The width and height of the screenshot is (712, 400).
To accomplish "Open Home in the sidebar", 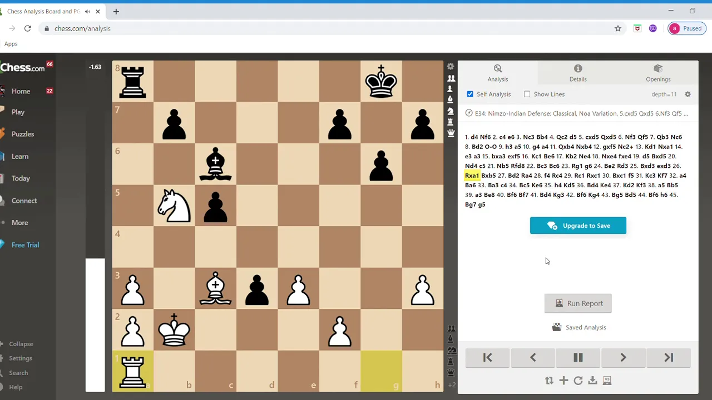I will click(x=21, y=91).
